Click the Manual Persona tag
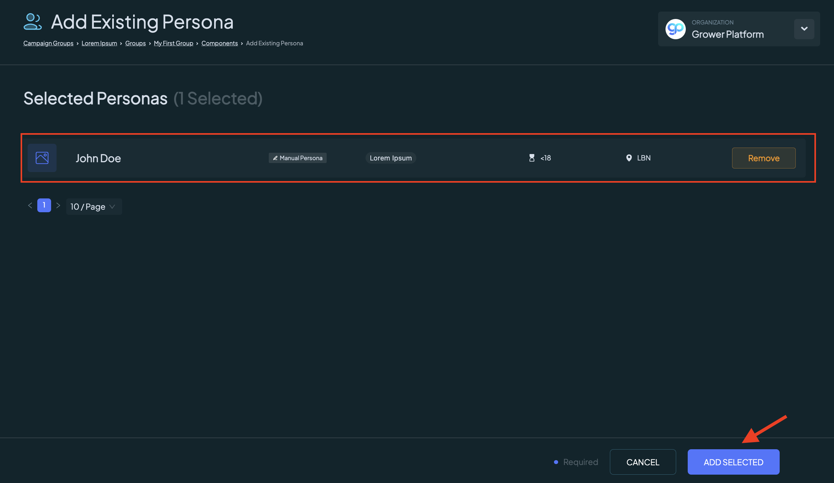834x483 pixels. click(297, 158)
